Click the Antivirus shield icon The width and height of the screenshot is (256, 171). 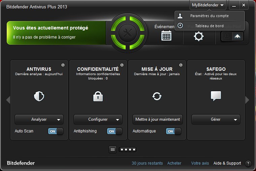(39, 97)
